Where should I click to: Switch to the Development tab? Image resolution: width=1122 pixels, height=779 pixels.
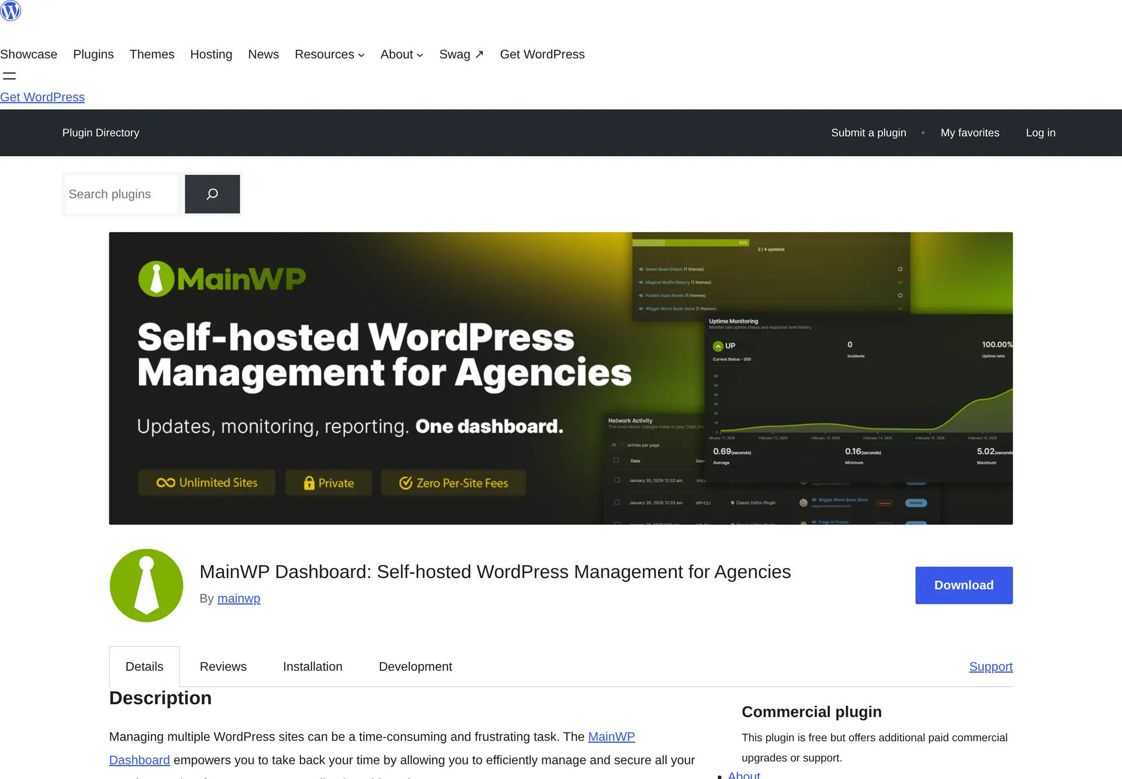(x=415, y=666)
